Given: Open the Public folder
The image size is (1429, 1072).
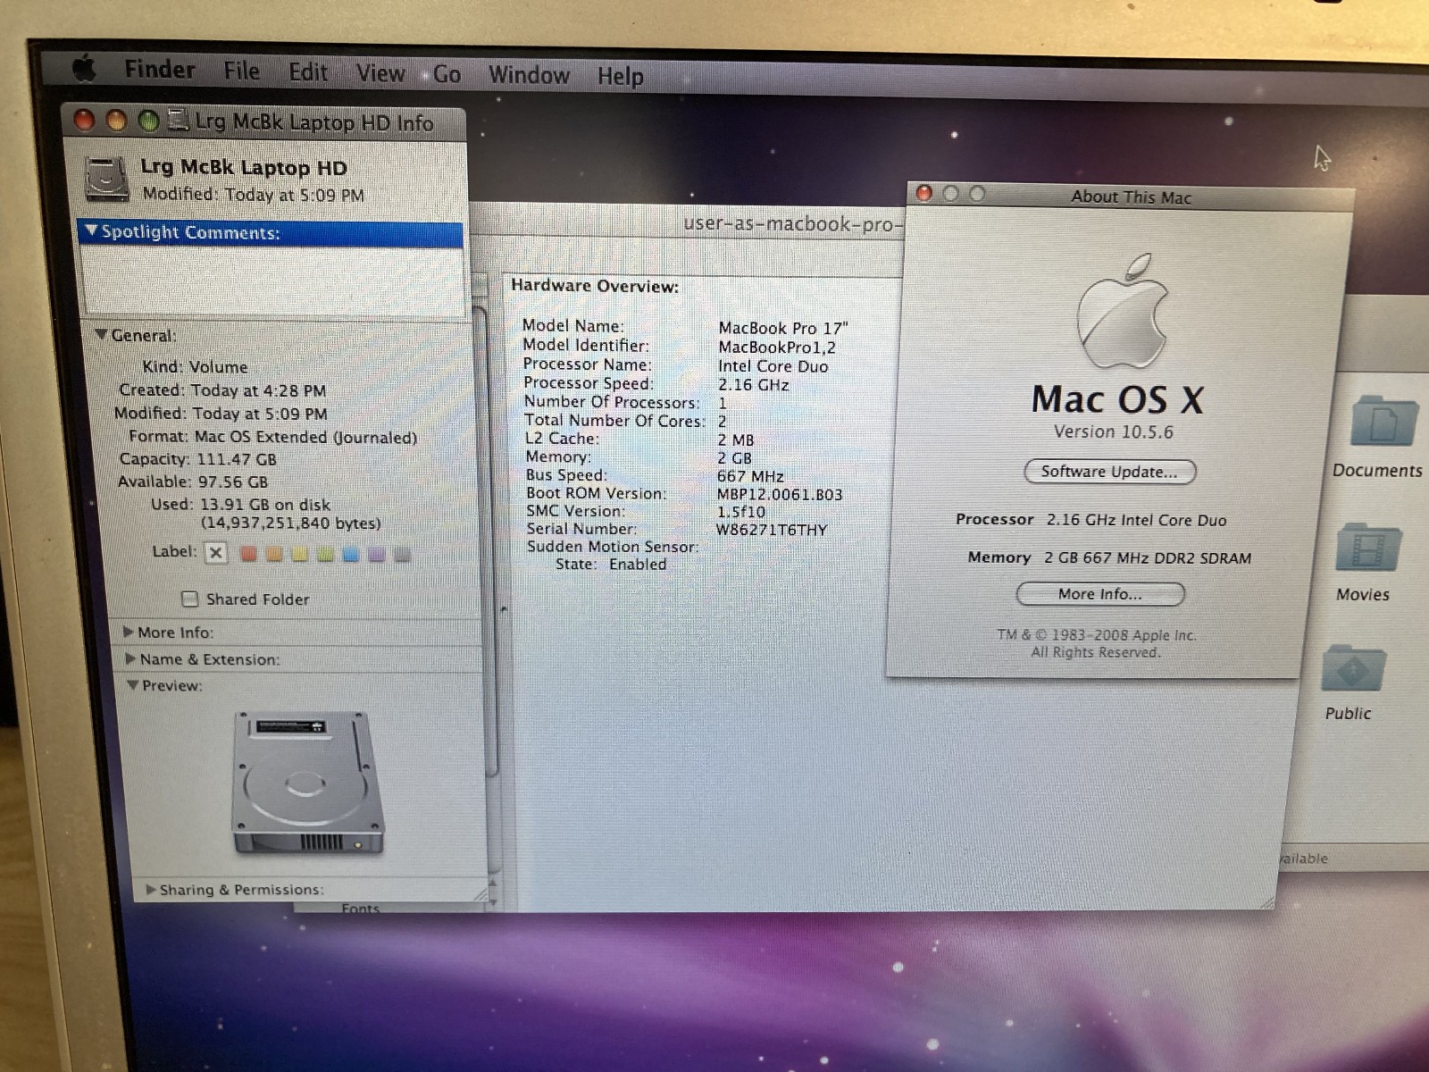Looking at the screenshot, I should (x=1353, y=670).
